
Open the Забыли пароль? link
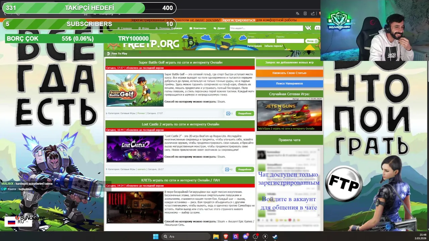pyautogui.click(x=273, y=46)
